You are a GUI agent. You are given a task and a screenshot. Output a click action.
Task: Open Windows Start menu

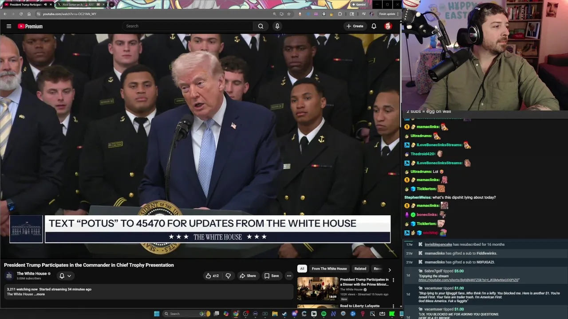(x=157, y=314)
